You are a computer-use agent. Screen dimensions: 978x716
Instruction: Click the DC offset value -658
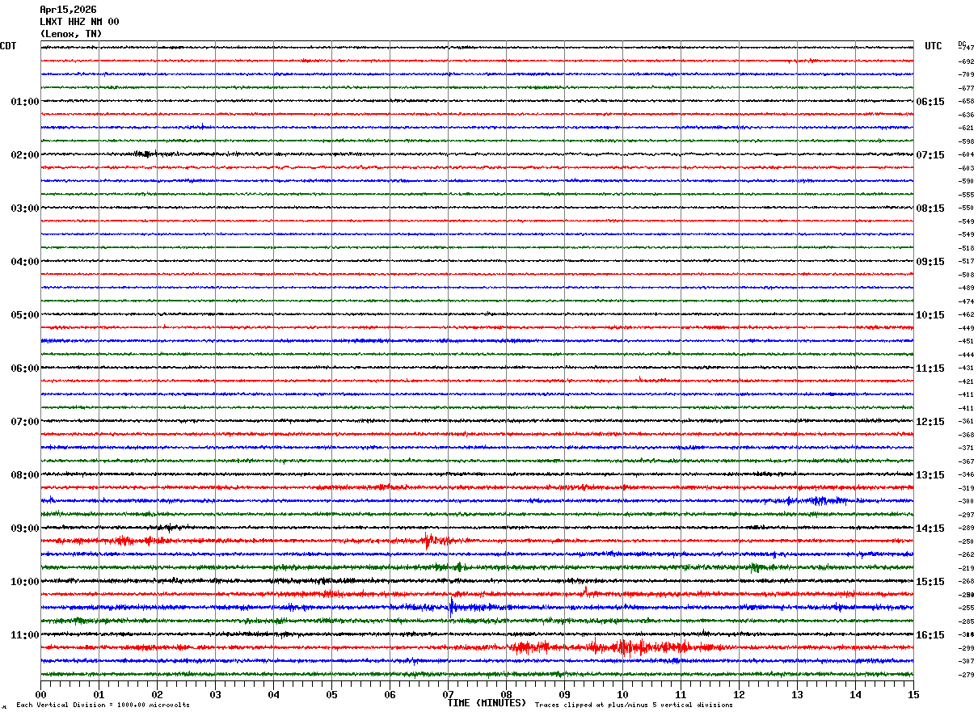tap(967, 102)
